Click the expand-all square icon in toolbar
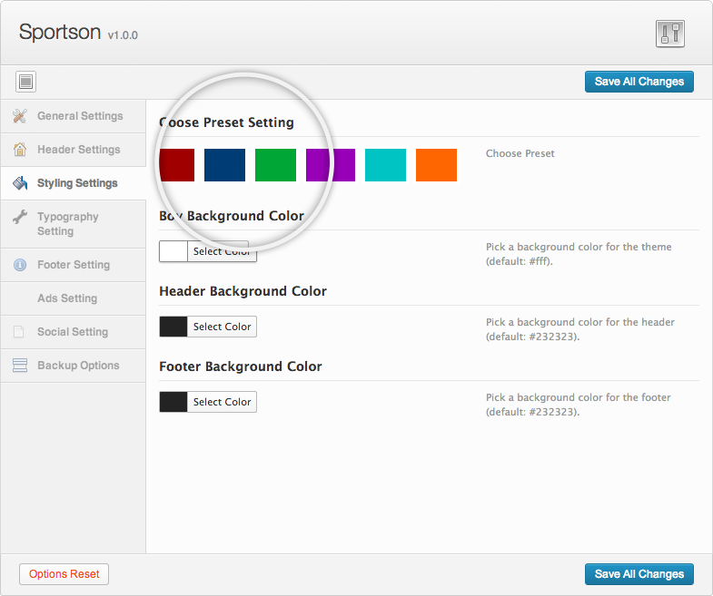 (x=26, y=82)
